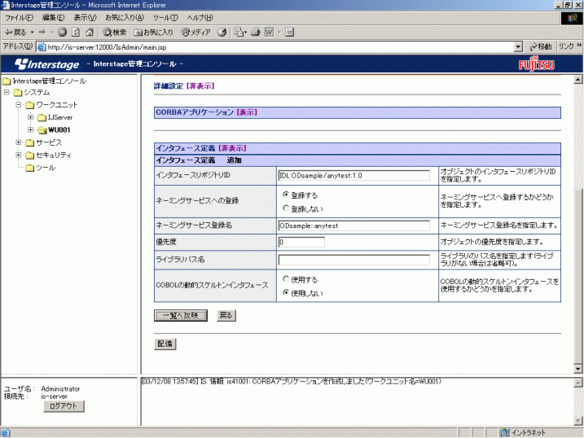Show the CORBAアプリケーション section via [表示]

pos(247,112)
